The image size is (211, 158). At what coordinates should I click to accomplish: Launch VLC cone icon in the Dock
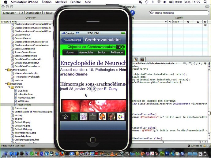(112, 153)
